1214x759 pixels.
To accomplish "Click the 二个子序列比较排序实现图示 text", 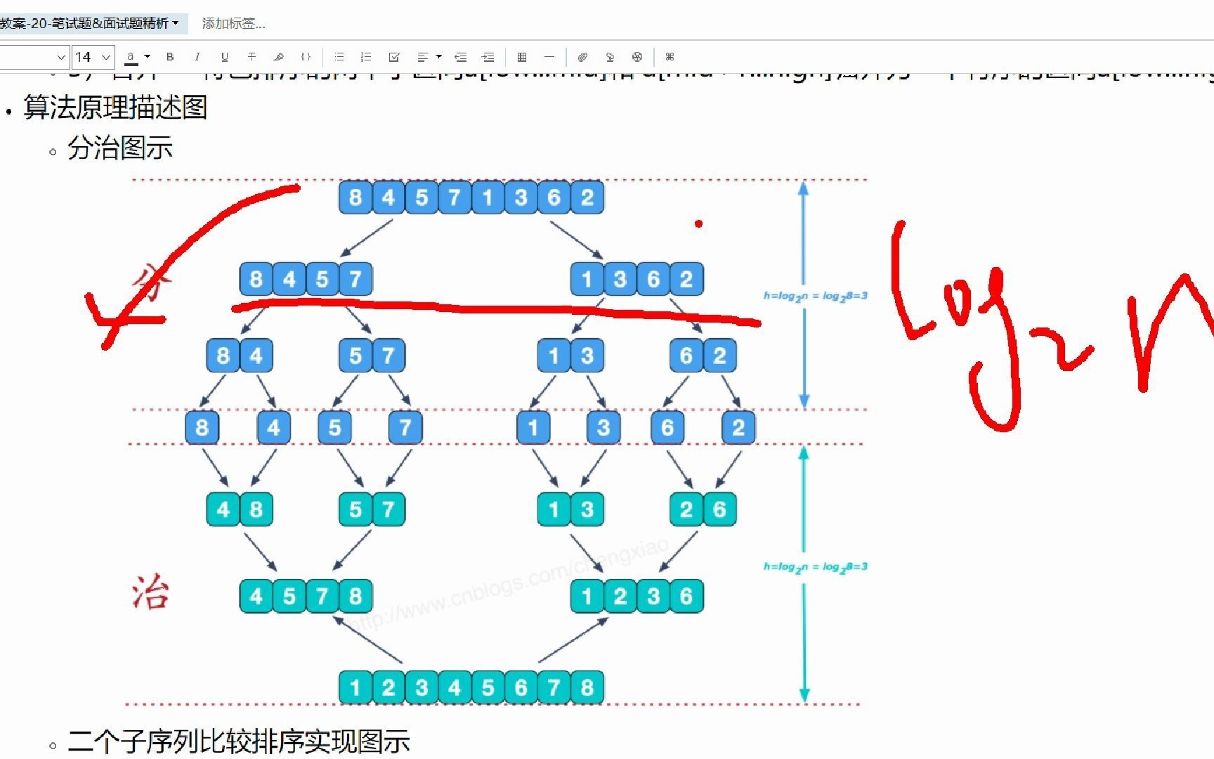I will [x=239, y=742].
